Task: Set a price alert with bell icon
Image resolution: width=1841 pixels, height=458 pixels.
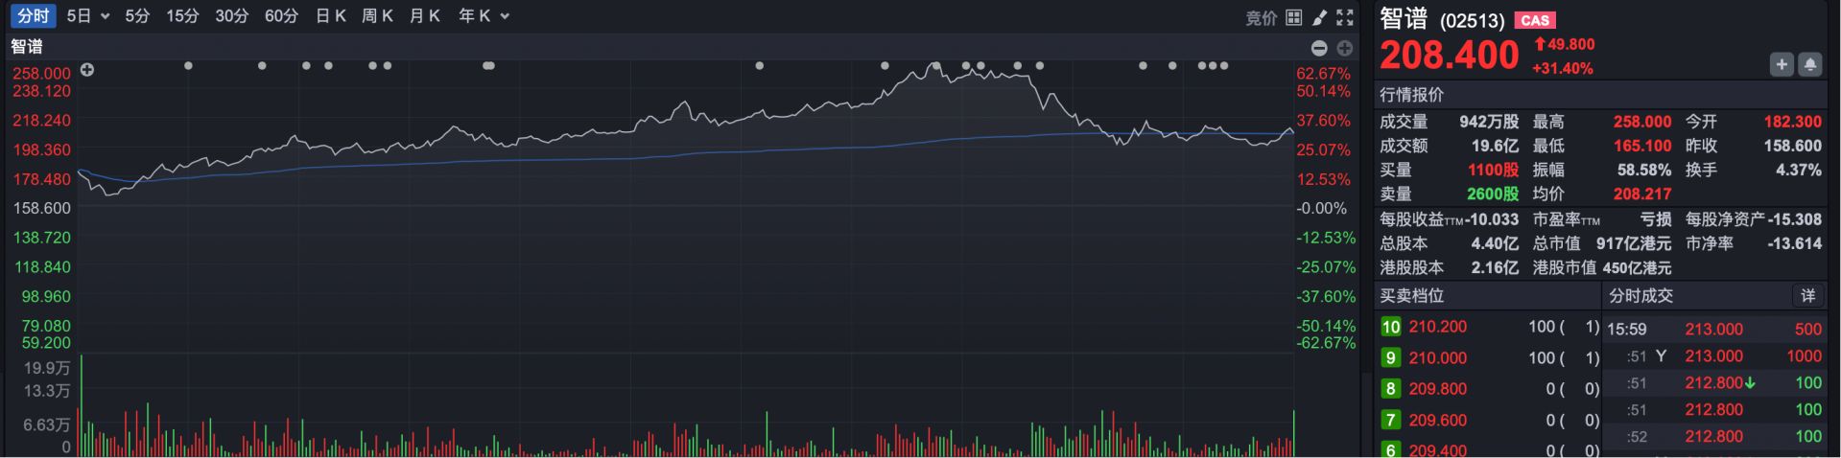Action: point(1809,64)
